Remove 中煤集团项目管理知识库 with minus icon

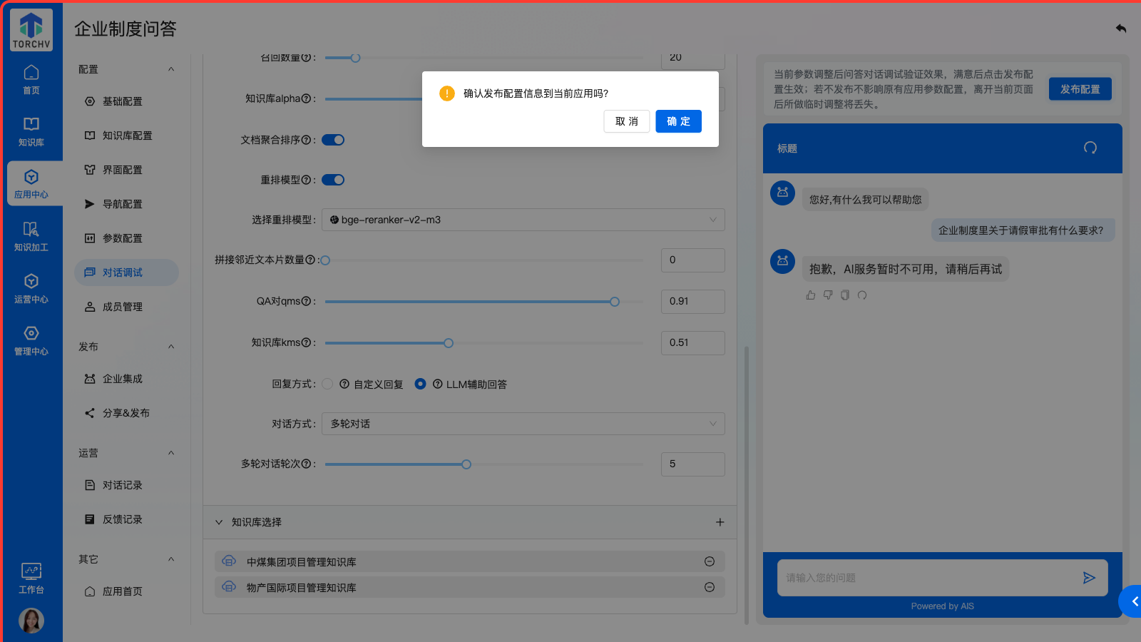710,561
